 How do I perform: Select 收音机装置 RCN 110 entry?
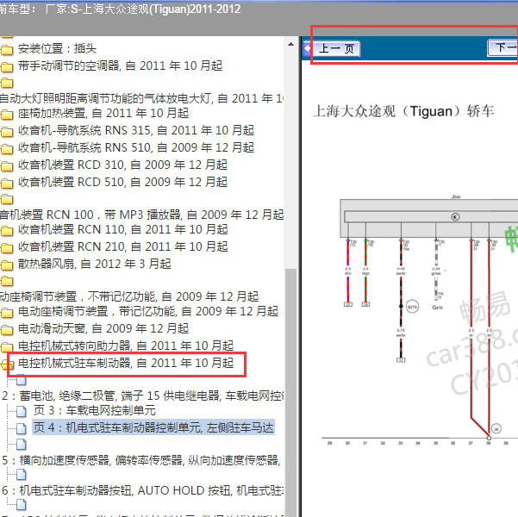tap(123, 229)
